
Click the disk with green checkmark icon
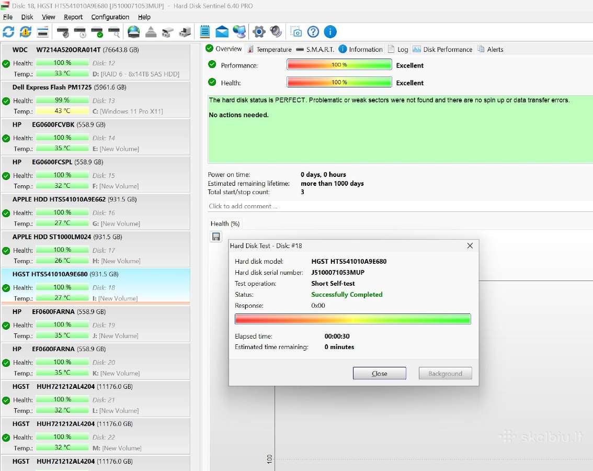[97, 32]
